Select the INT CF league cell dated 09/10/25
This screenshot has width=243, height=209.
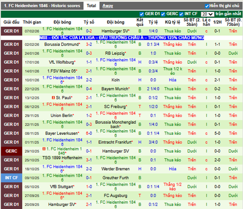[11, 178]
